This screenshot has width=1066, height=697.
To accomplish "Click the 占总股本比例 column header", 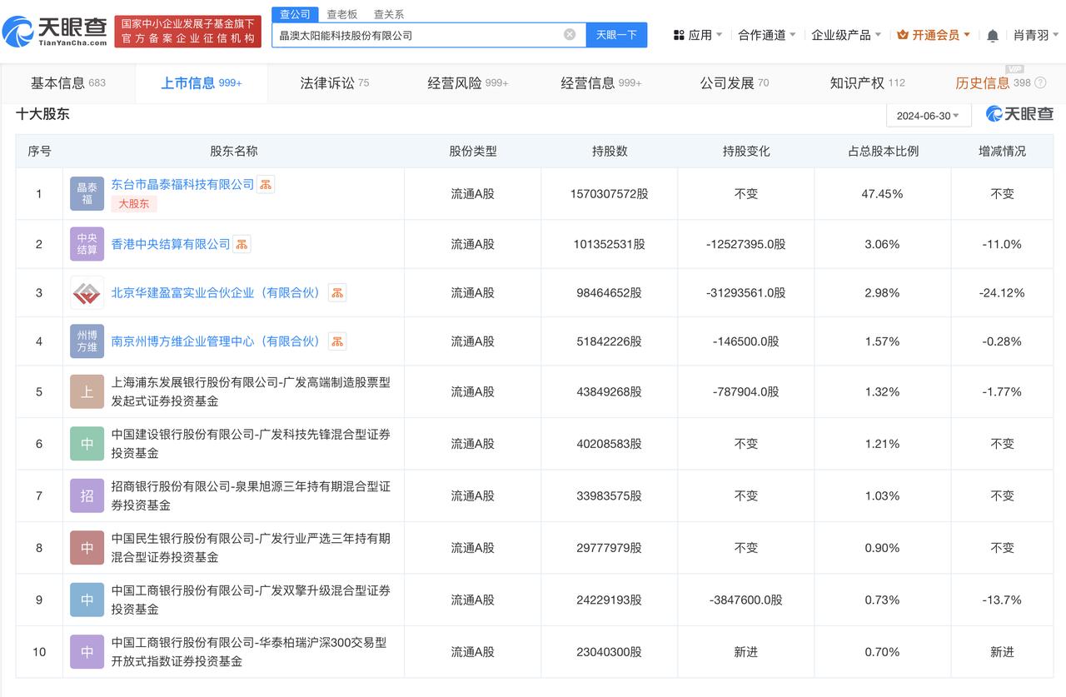I will click(883, 151).
